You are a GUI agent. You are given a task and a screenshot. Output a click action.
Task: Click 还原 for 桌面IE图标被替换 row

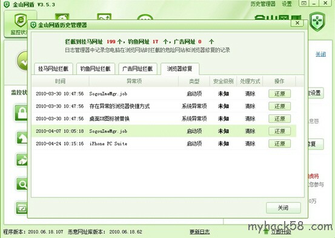(279, 118)
